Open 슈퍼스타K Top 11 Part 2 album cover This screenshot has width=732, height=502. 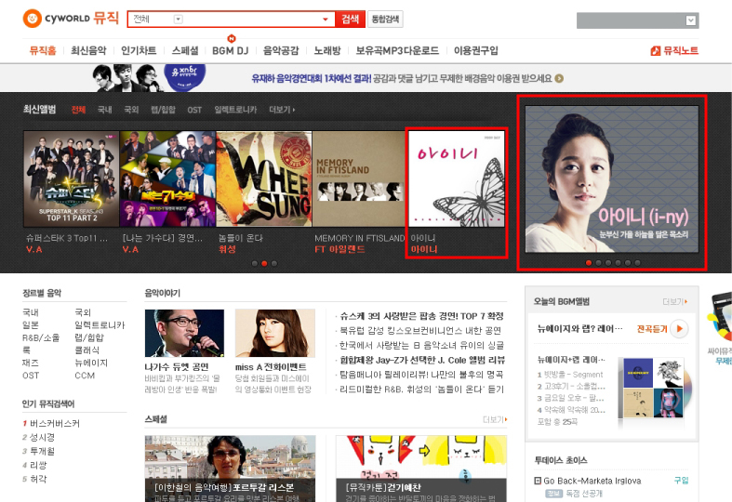pos(72,178)
